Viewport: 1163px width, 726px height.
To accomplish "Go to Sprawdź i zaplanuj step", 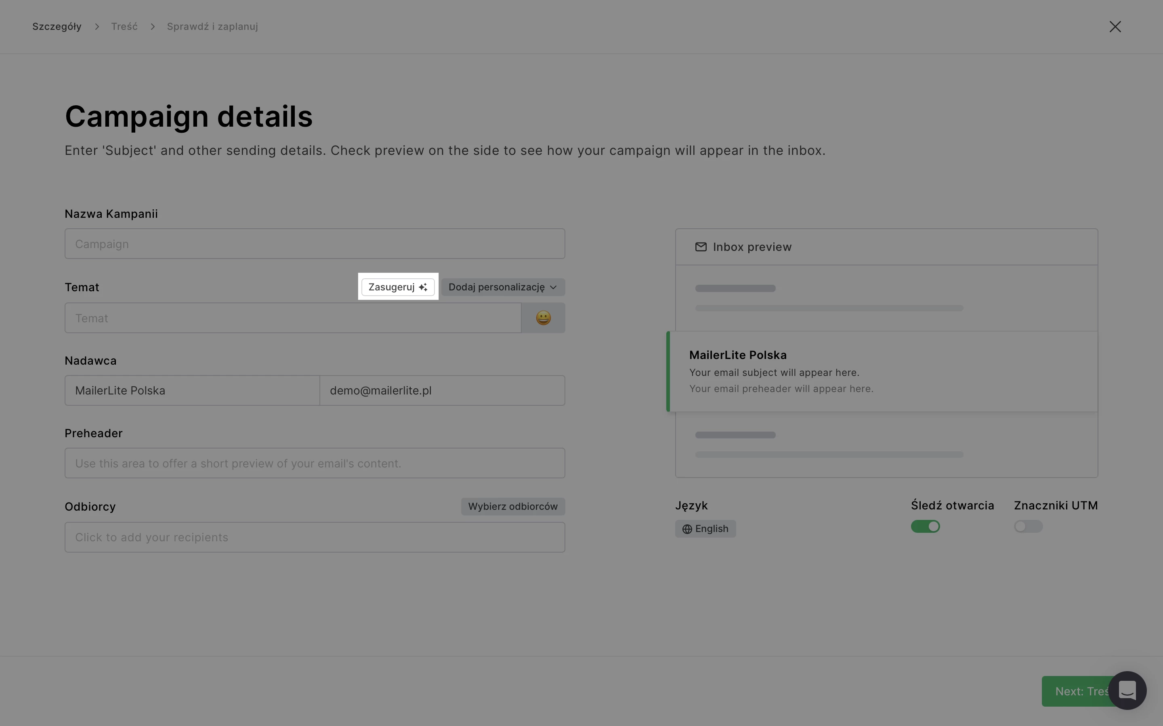I will pos(212,27).
